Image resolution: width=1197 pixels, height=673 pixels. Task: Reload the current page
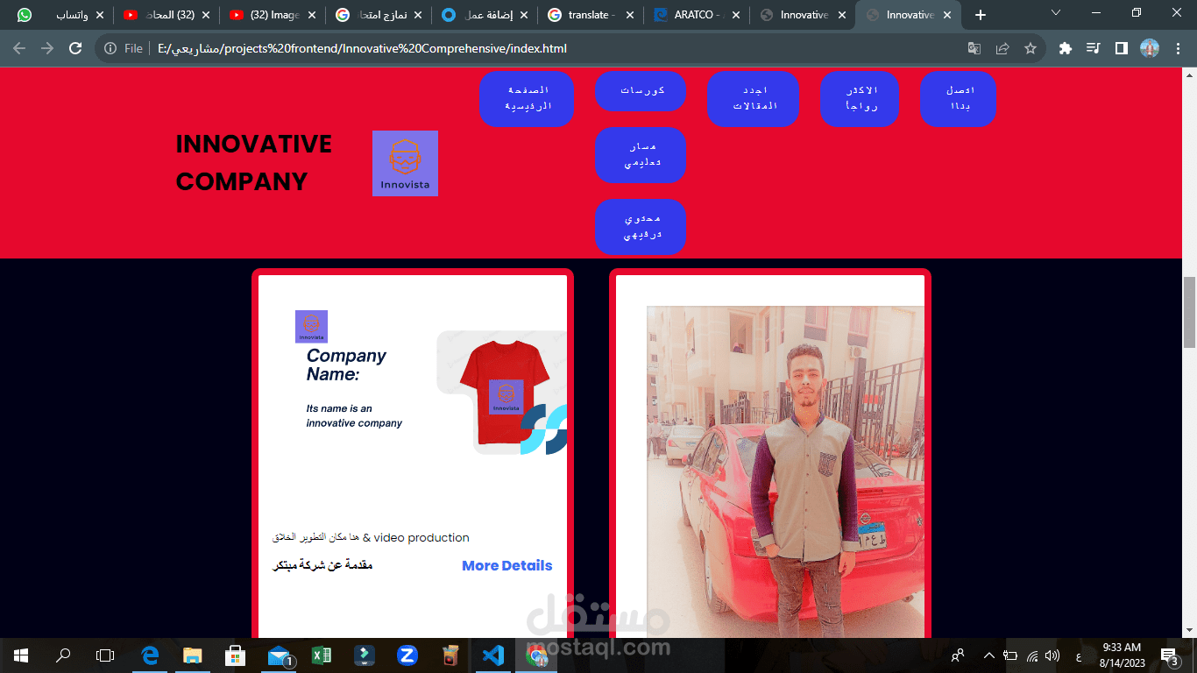74,48
